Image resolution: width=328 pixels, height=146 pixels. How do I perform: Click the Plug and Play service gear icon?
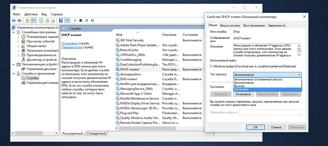118,113
